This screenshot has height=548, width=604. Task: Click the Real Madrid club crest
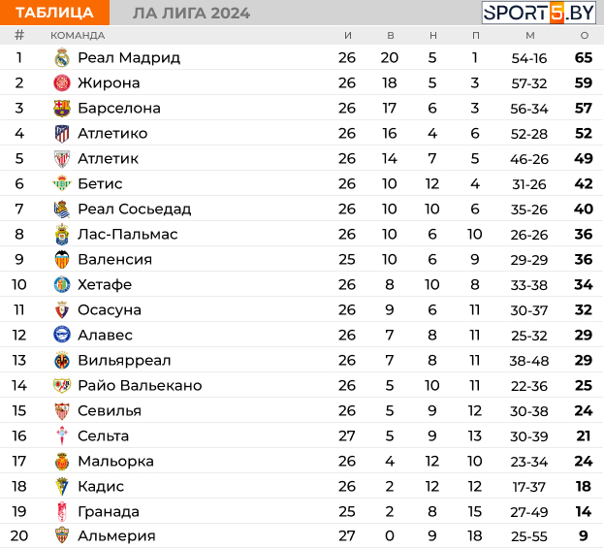pos(62,58)
